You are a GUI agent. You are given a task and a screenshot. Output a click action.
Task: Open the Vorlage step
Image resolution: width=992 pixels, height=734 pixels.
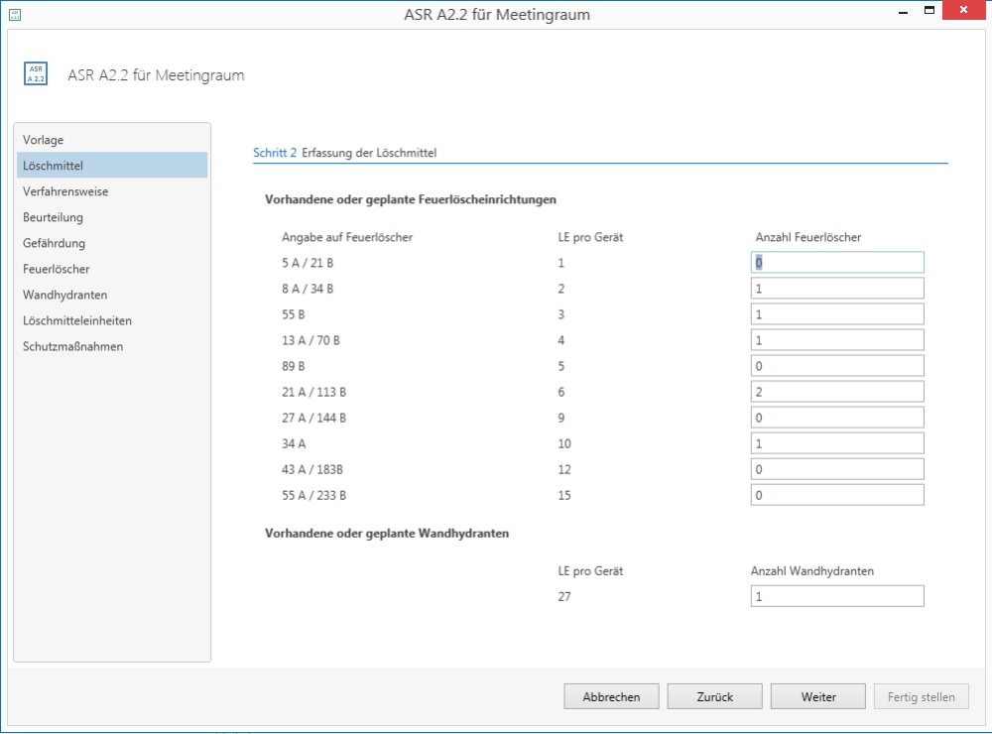click(x=44, y=140)
